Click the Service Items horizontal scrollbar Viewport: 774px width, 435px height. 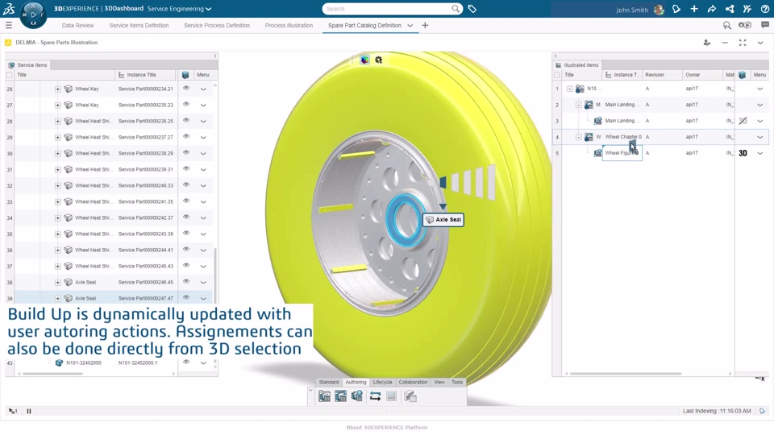(x=52, y=373)
